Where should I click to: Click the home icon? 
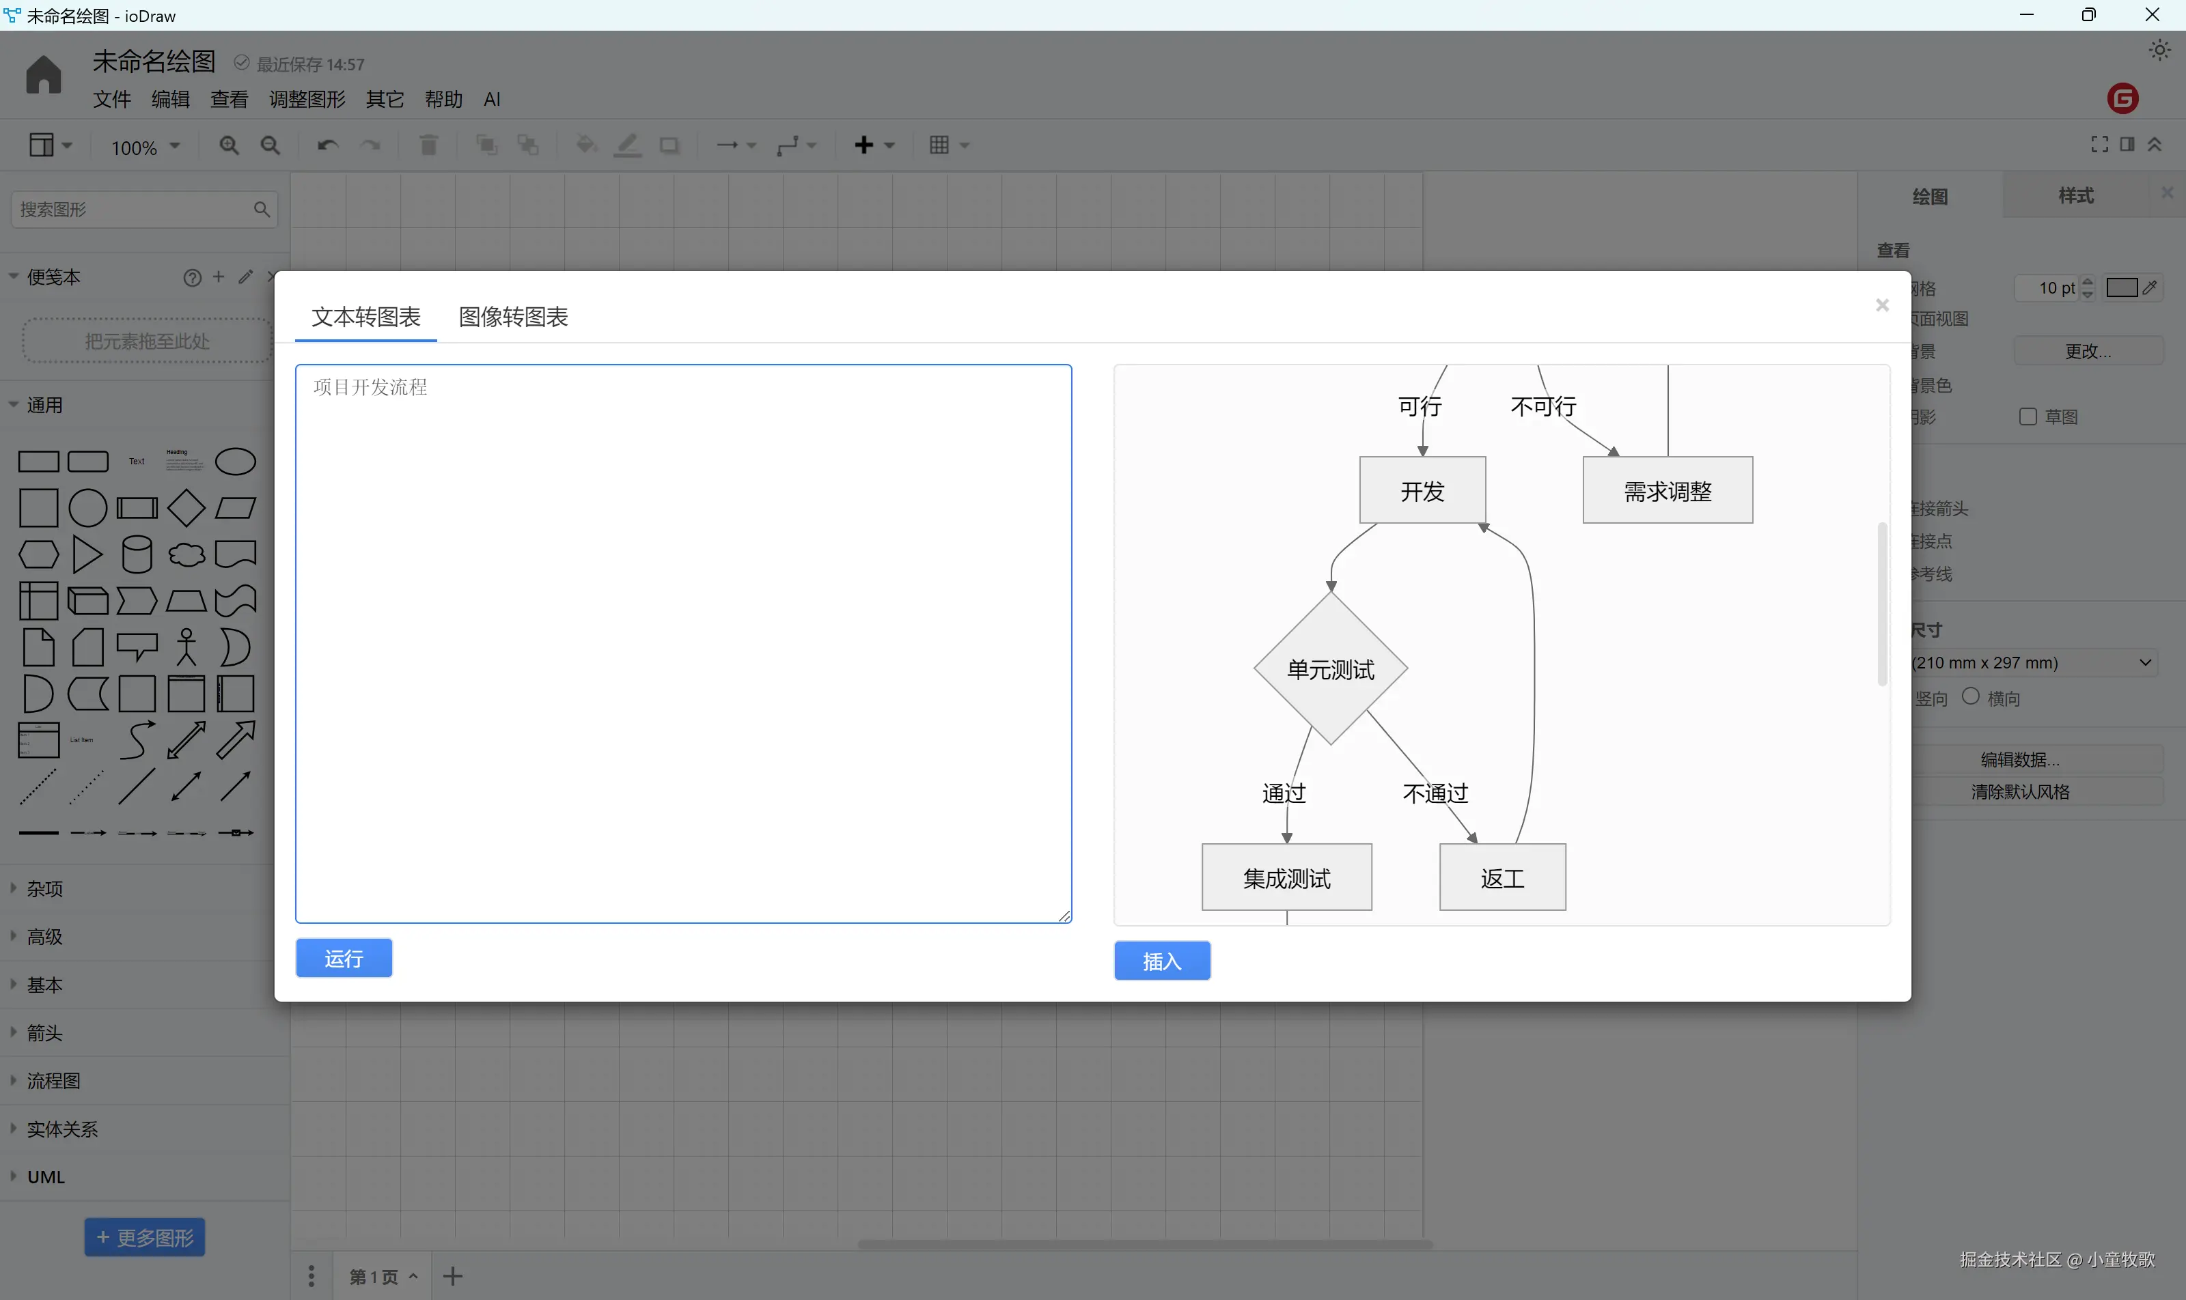tap(43, 74)
